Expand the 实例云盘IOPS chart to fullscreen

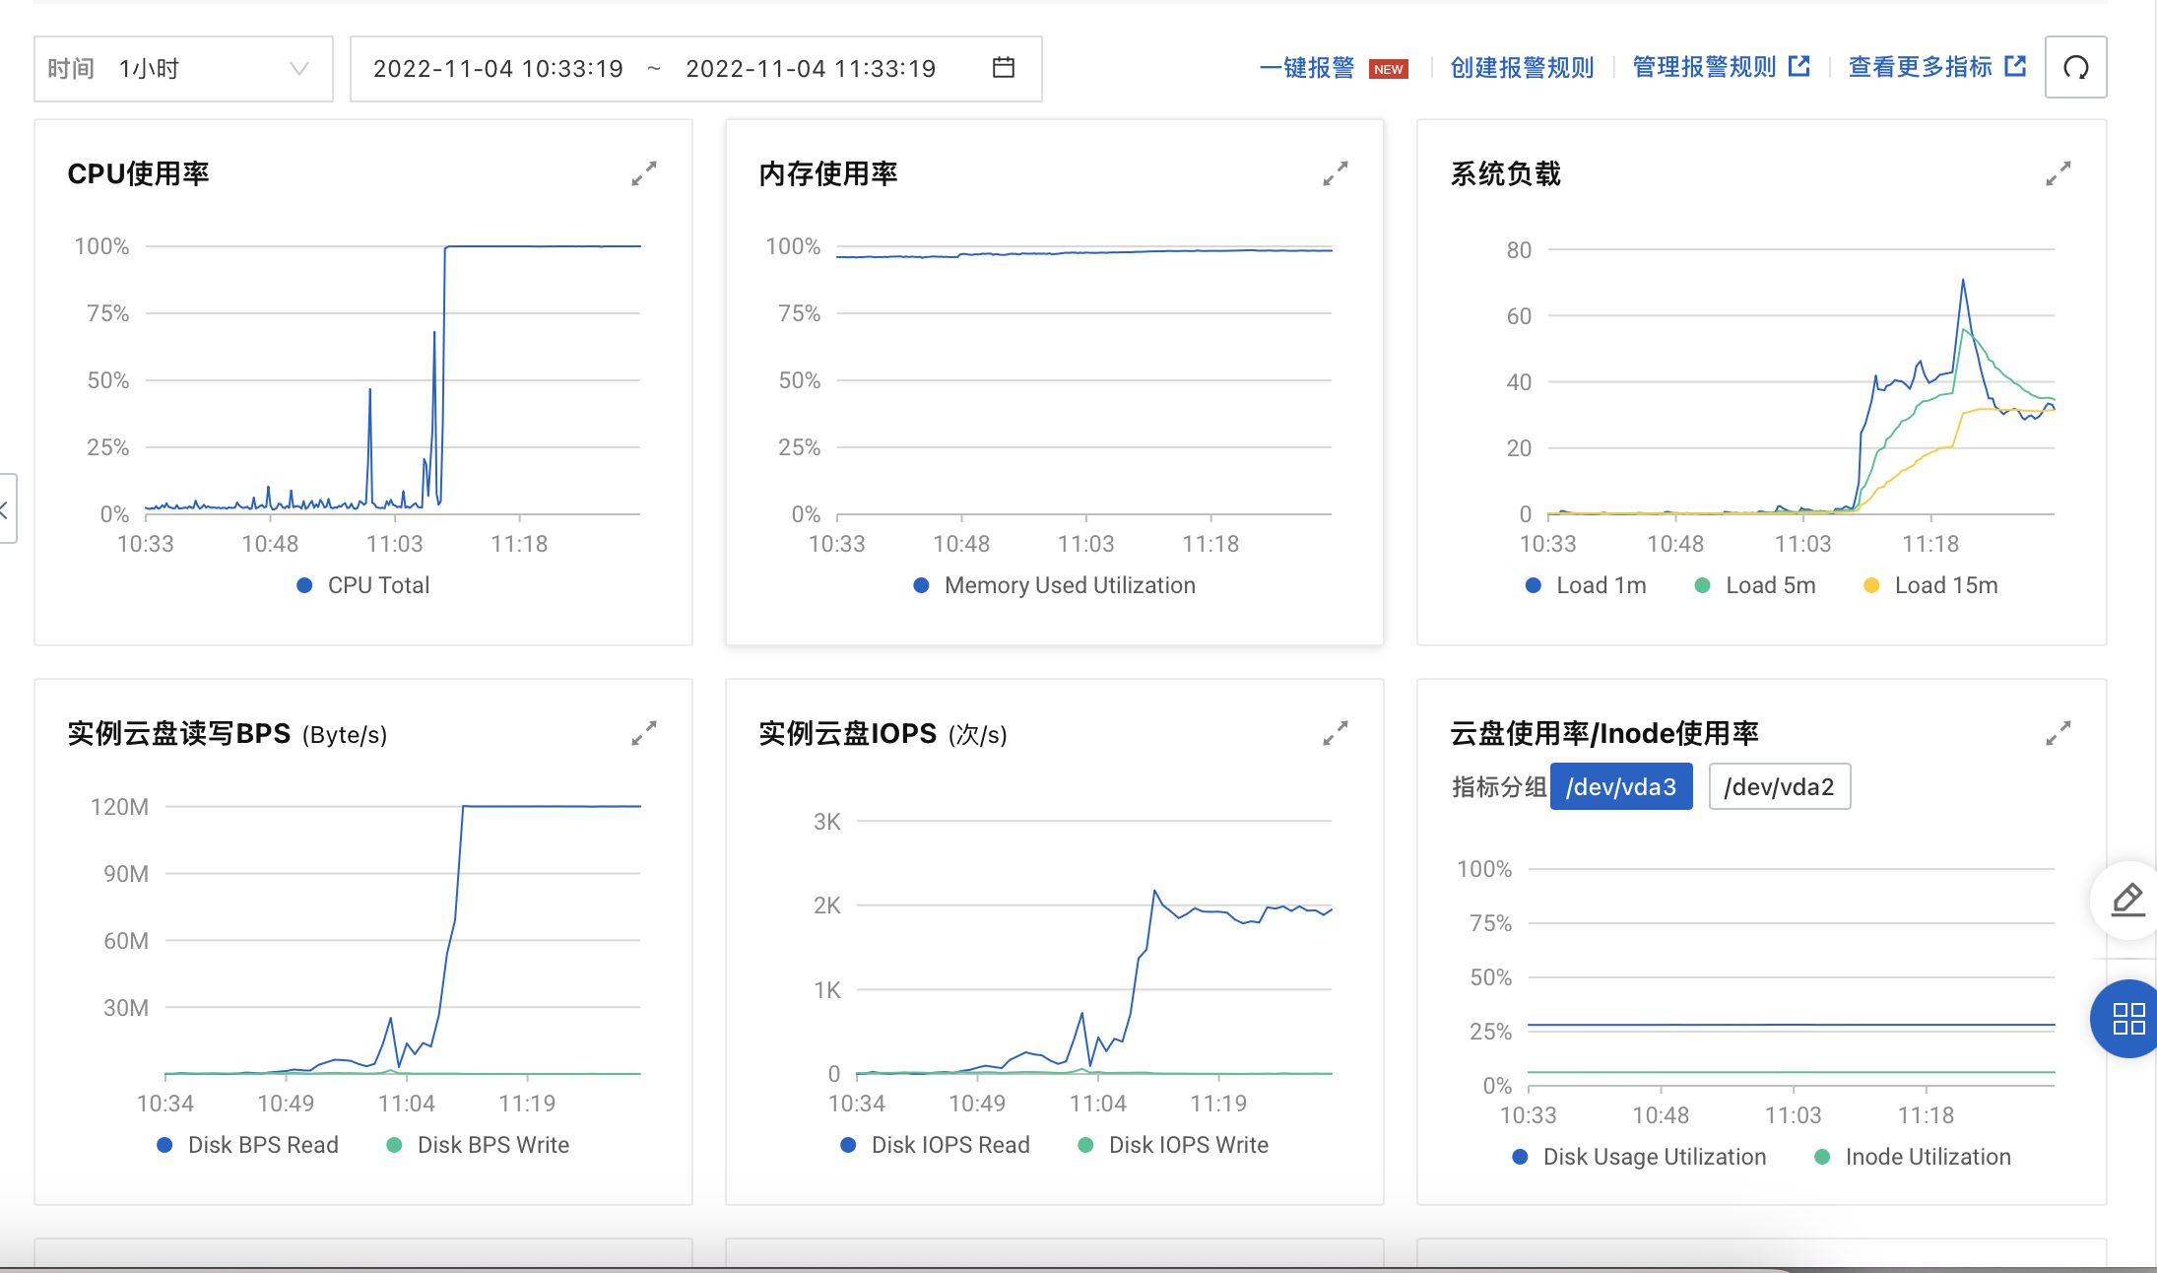click(x=1336, y=733)
